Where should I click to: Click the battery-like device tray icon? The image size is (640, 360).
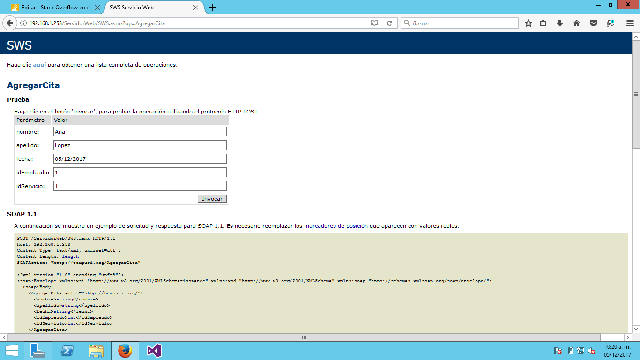coord(570,351)
